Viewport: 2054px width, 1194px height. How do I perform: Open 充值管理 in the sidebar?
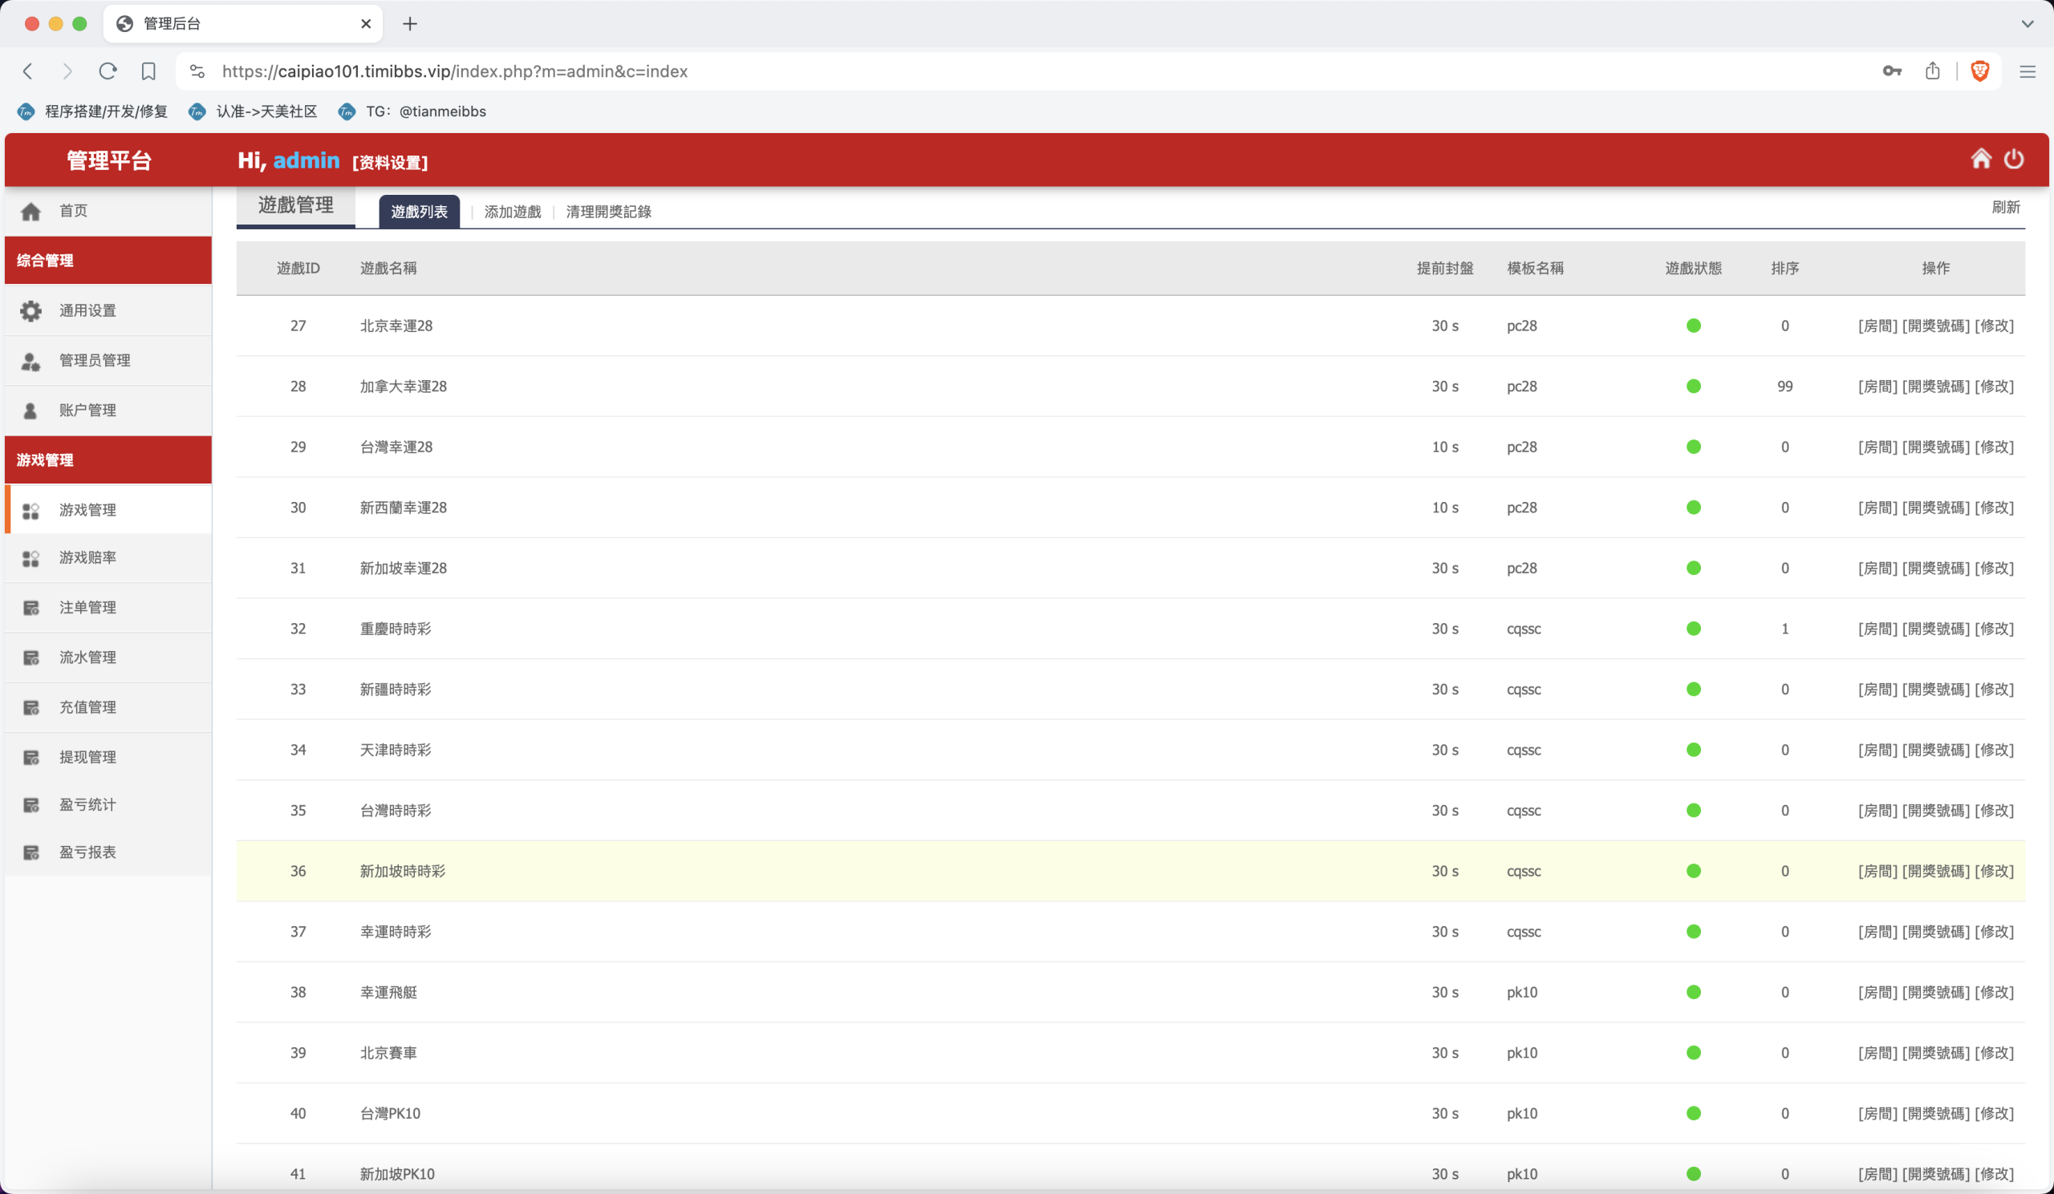pos(108,708)
